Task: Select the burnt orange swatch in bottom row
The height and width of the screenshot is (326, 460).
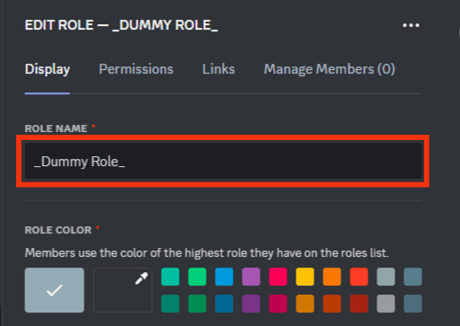Action: tap(332, 304)
